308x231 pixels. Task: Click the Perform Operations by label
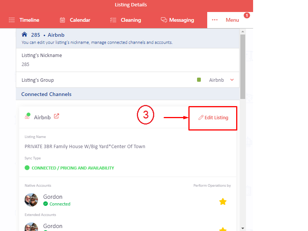point(212,186)
